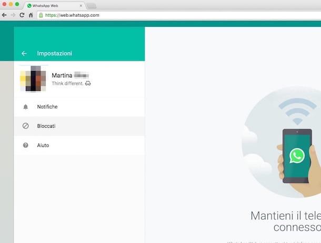The image size is (321, 243).
Task: Close the browser window with the red button
Action: 4,4
